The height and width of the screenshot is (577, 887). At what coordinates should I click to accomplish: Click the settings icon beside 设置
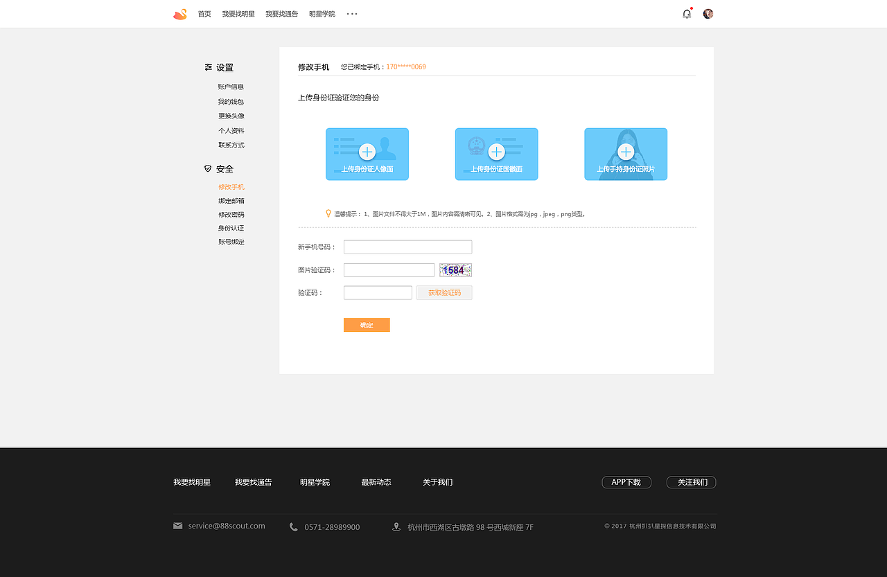coord(208,66)
